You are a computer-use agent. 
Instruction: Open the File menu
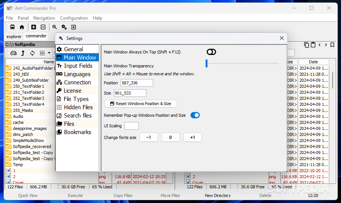tap(9, 18)
